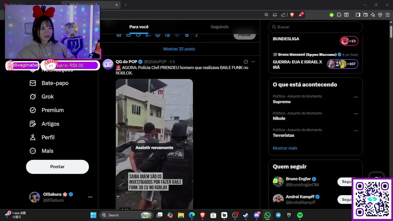The height and width of the screenshot is (221, 393).
Task: Click the composer Postar button
Action: 244,35
